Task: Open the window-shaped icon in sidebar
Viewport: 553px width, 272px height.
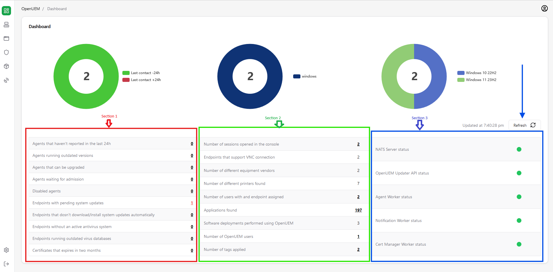Action: coord(6,38)
